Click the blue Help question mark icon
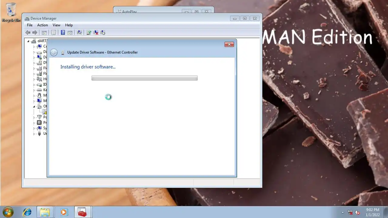This screenshot has height=218, width=388. point(63,32)
